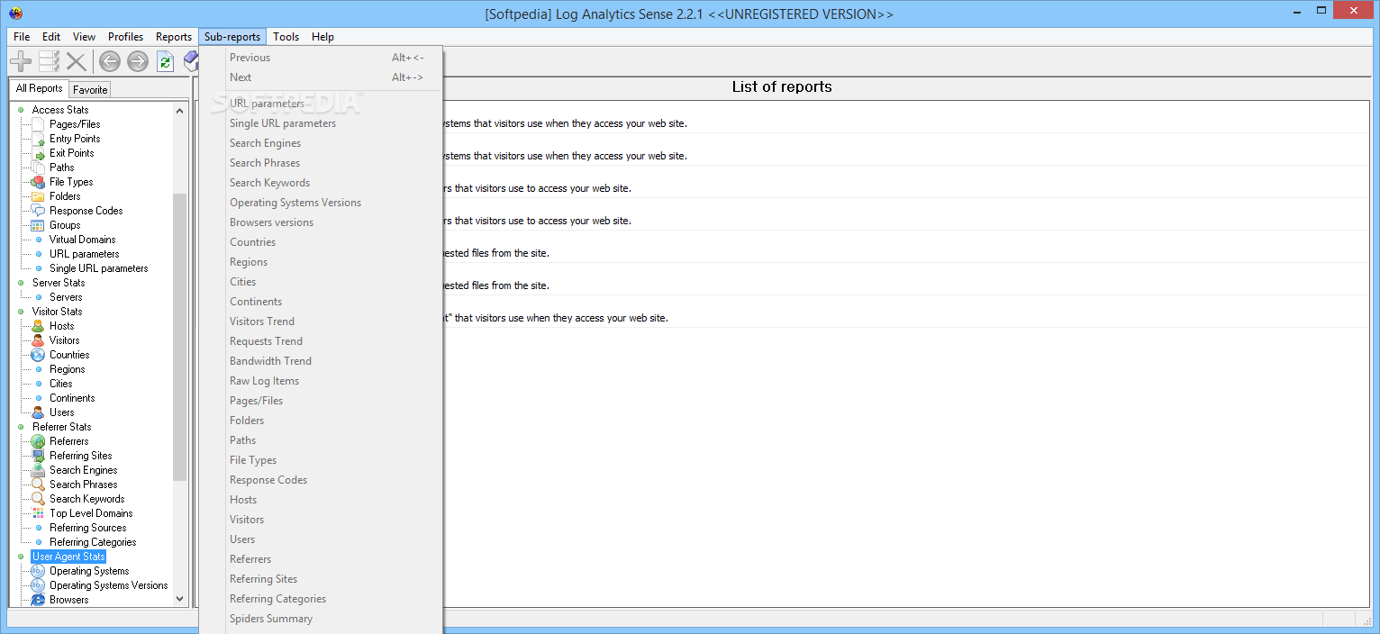Click the report tree scrollbar thumb
The image size is (1380, 634).
pyautogui.click(x=179, y=337)
